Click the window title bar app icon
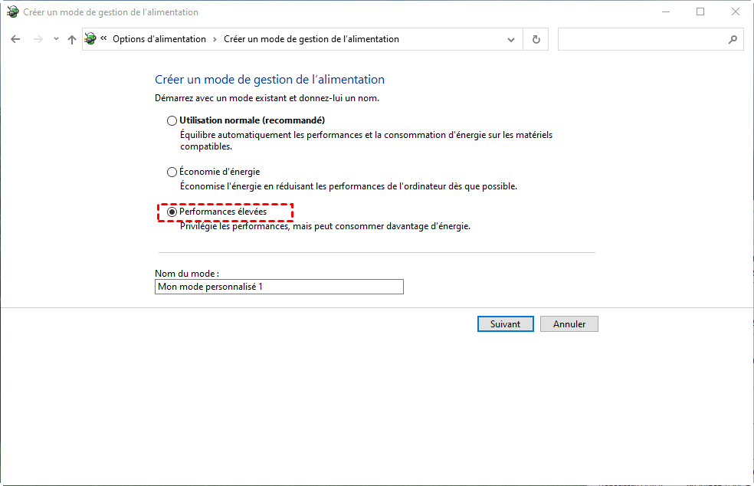Viewport: 754px width, 486px height. coord(12,11)
